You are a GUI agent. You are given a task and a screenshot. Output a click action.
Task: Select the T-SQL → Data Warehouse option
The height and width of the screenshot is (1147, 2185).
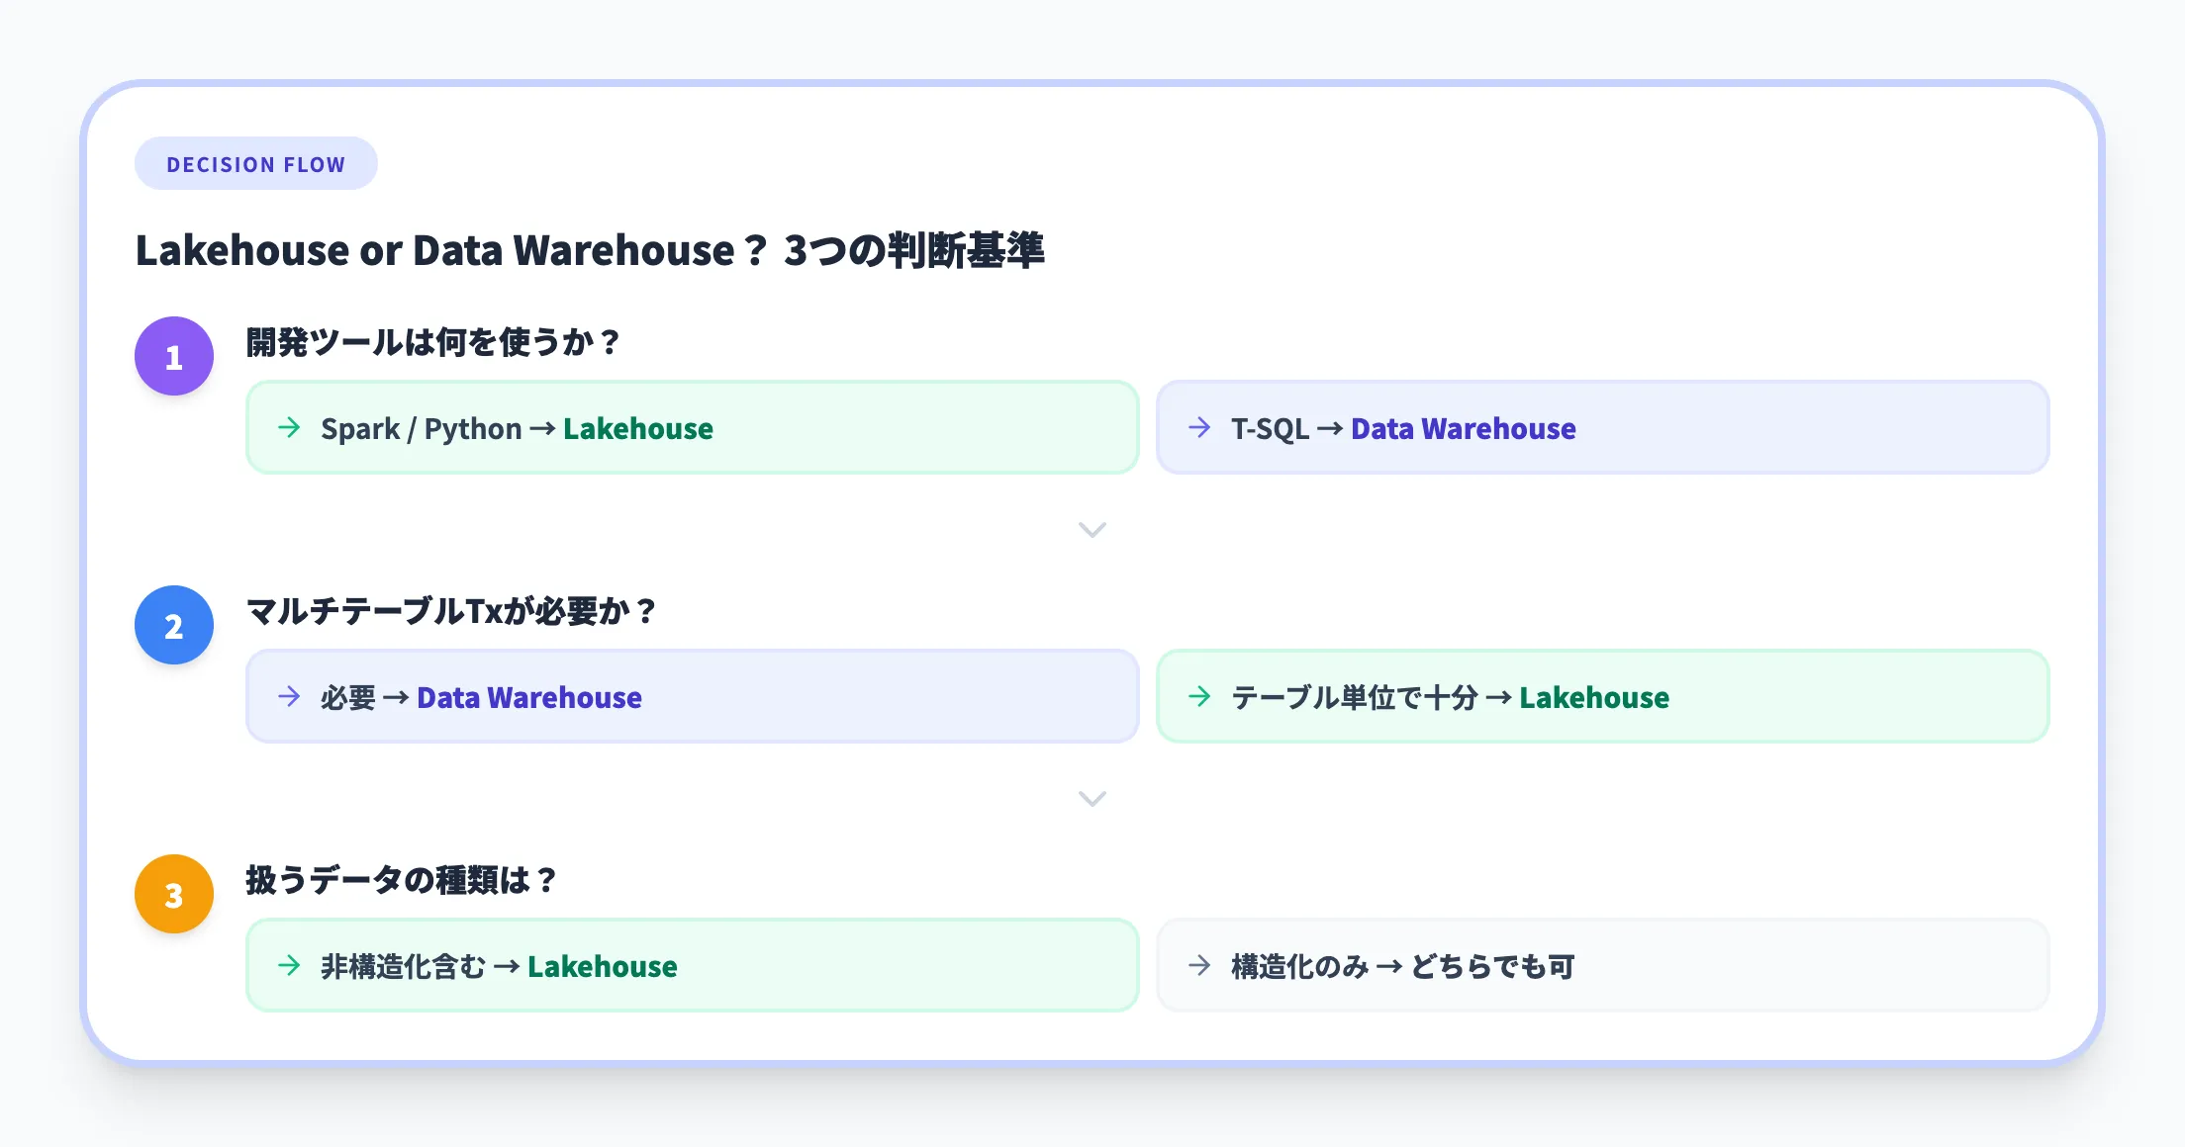click(x=1603, y=427)
